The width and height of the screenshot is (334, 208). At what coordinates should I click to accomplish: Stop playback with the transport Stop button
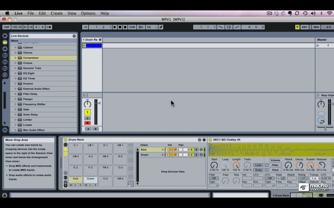pyautogui.click(x=120, y=27)
